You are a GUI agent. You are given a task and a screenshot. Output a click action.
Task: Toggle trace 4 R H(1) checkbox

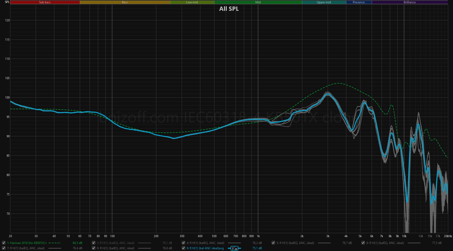pyautogui.click(x=183, y=243)
